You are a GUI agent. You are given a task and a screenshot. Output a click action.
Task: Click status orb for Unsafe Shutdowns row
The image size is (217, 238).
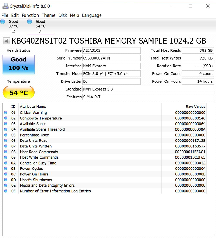coord(6,180)
